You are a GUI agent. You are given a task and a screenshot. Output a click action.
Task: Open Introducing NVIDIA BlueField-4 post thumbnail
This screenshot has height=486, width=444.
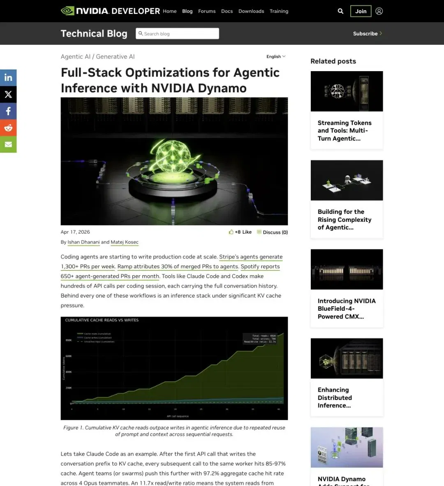click(x=347, y=269)
